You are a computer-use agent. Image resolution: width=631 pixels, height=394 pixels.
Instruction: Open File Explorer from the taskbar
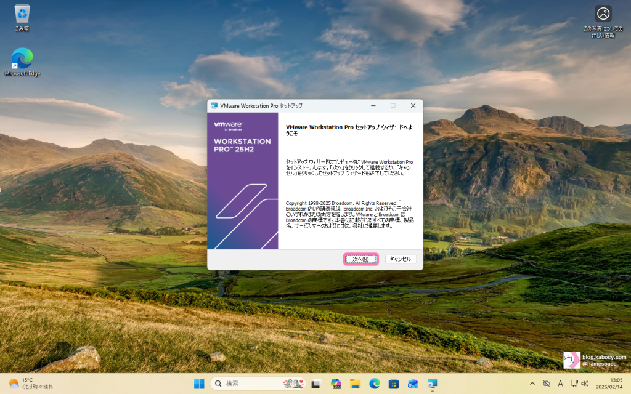pyautogui.click(x=355, y=384)
